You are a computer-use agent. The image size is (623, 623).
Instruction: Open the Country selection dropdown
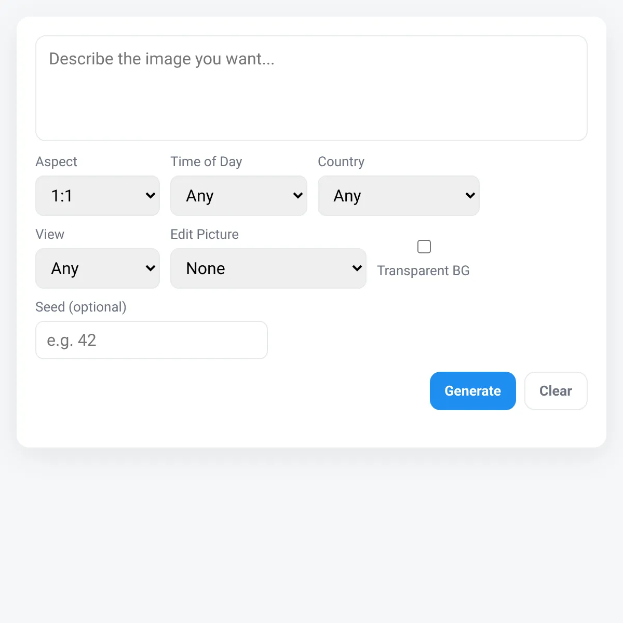[x=399, y=196]
